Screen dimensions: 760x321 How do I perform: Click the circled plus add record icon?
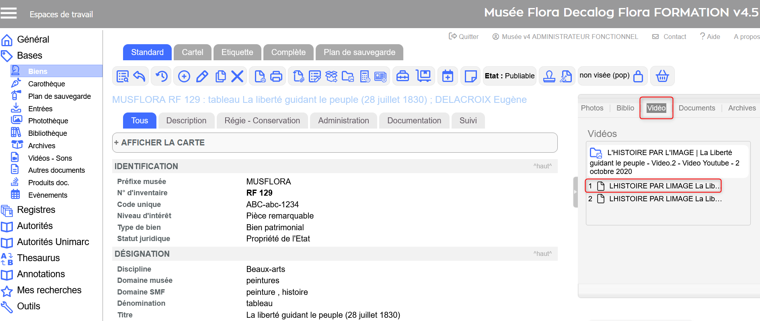184,76
